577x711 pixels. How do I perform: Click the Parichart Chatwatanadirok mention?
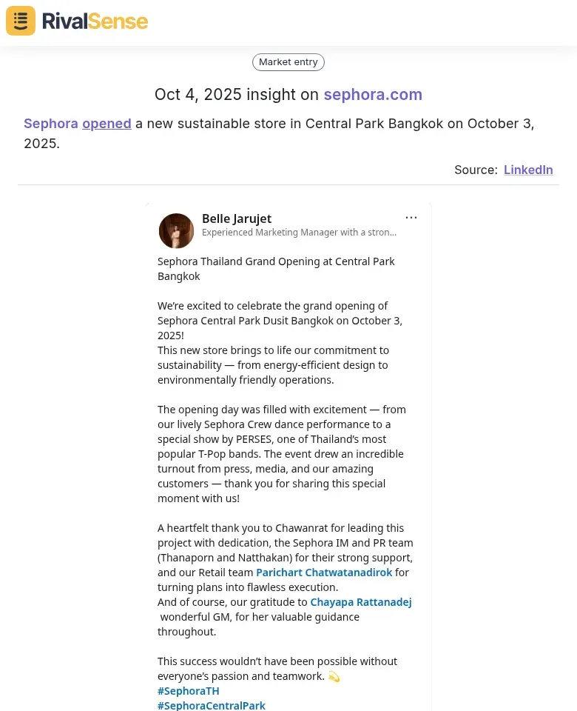coord(324,573)
